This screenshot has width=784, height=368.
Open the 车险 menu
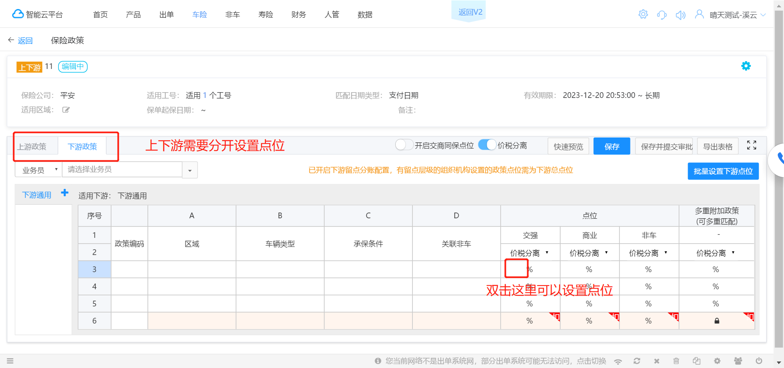tap(200, 15)
